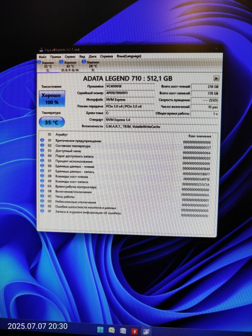Click the interface field NVM Express
Image resolution: width=252 pixels, height=336 pixels.
130,100
